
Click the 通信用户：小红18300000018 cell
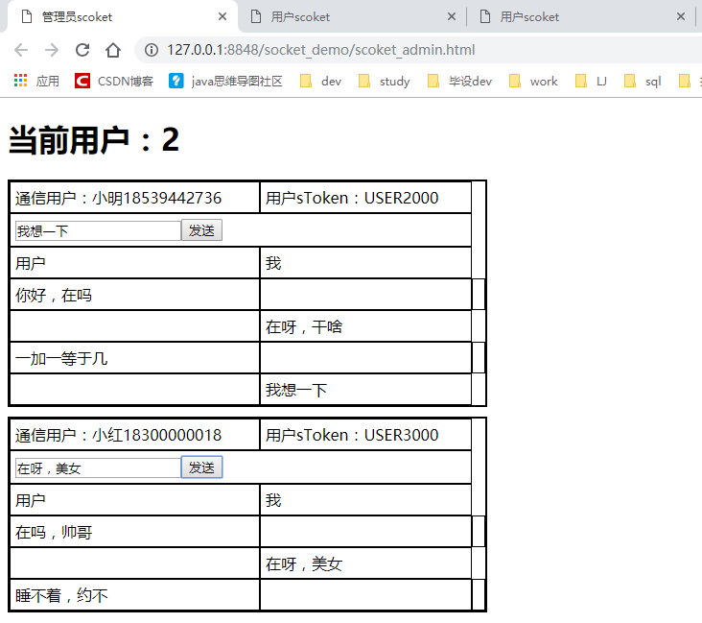click(135, 435)
